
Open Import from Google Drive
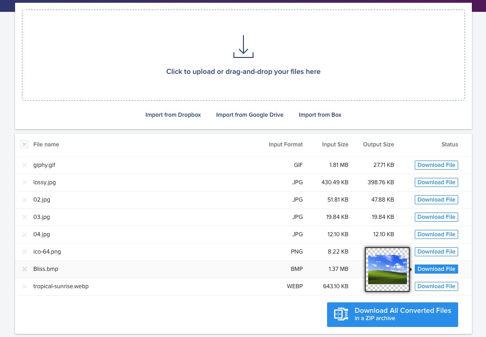(x=249, y=115)
